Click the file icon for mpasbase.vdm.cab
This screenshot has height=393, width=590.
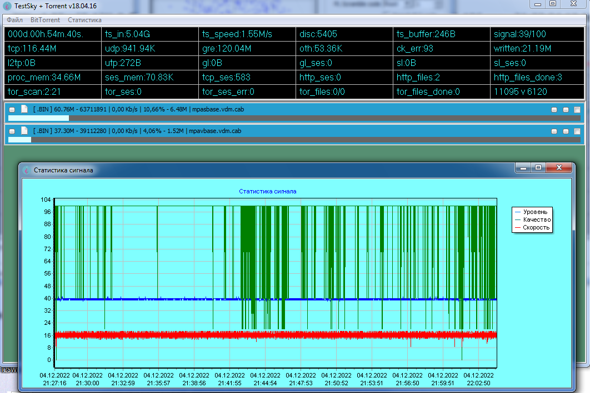(24, 109)
